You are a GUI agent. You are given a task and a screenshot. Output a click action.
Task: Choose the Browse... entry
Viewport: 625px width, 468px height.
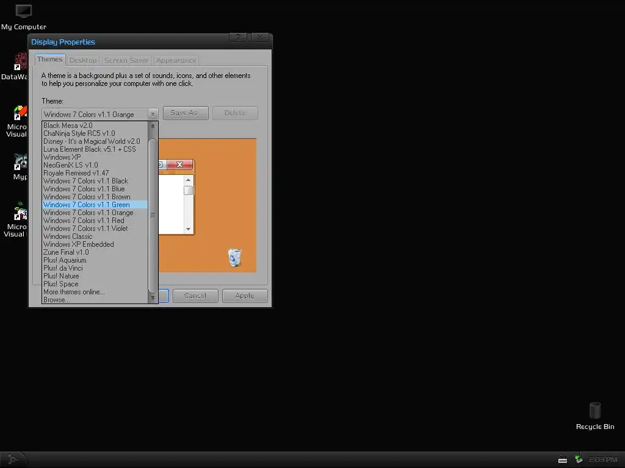[x=95, y=300]
